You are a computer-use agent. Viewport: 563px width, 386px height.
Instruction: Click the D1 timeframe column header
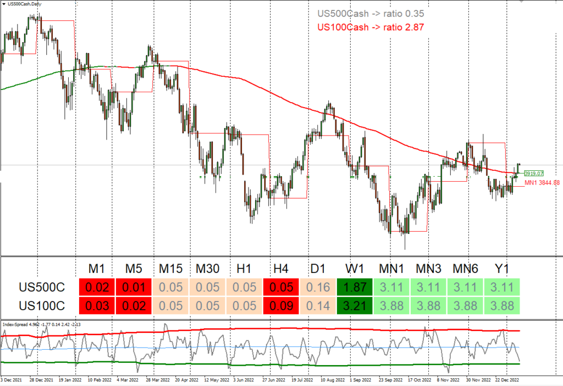[x=318, y=268]
